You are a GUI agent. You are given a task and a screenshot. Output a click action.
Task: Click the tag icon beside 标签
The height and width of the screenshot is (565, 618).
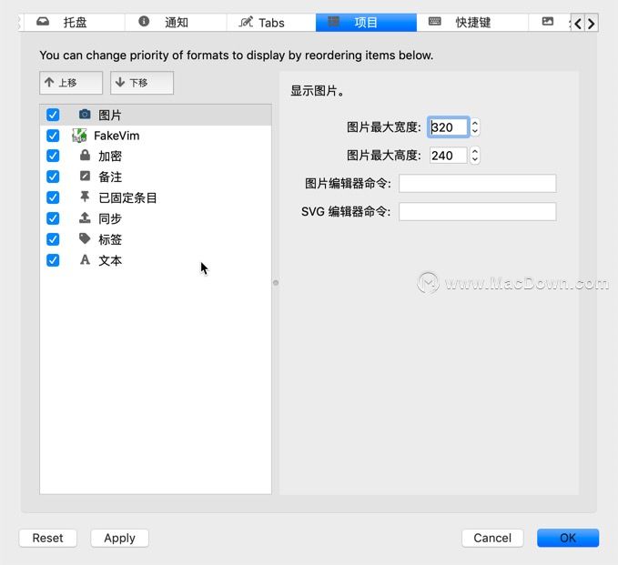pyautogui.click(x=85, y=238)
